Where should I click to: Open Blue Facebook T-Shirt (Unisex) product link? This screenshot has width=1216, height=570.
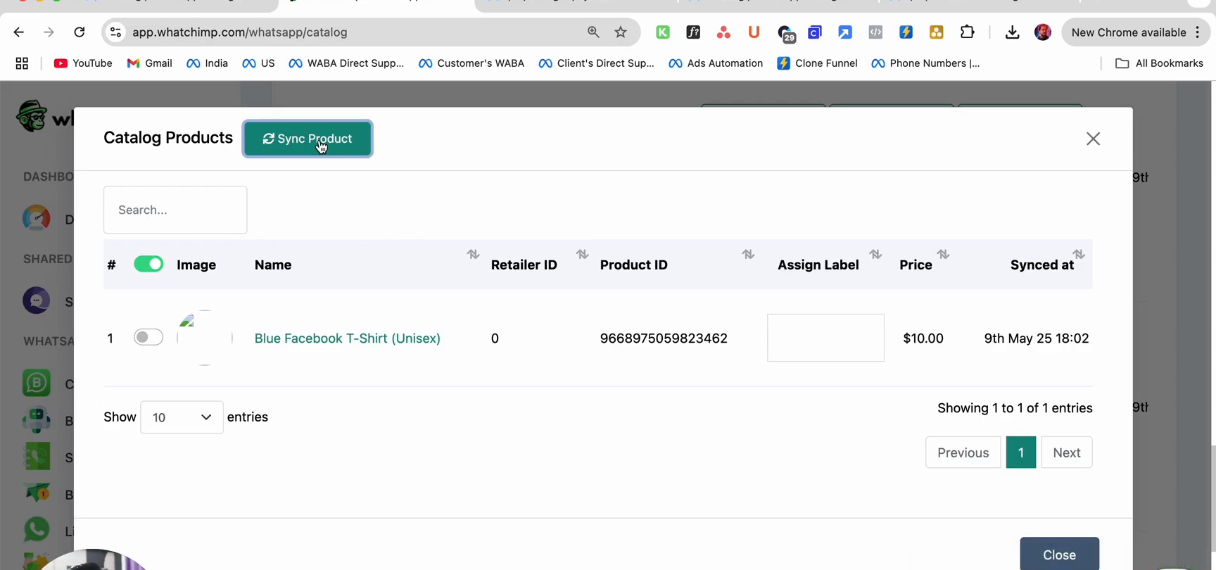348,338
